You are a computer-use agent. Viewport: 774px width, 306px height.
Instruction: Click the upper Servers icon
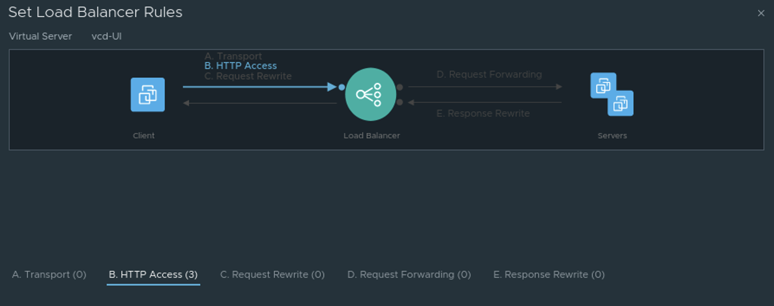(x=603, y=85)
